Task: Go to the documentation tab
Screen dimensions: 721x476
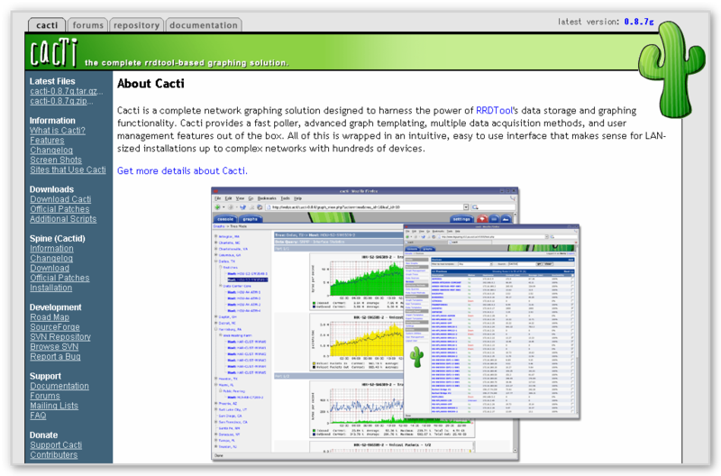Action: click(204, 25)
